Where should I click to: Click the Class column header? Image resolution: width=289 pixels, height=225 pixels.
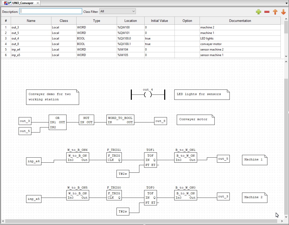[64, 21]
